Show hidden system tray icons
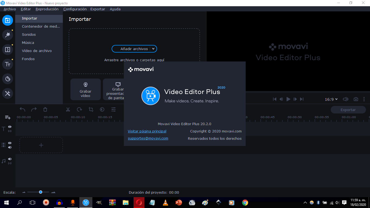Screen dimensions: 370x208 click(305, 203)
